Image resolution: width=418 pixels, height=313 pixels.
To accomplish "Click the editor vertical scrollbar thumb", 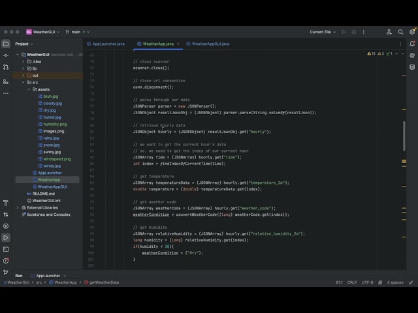I will (x=404, y=136).
